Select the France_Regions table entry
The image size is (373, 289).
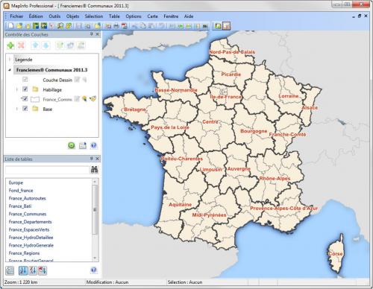coord(24,253)
